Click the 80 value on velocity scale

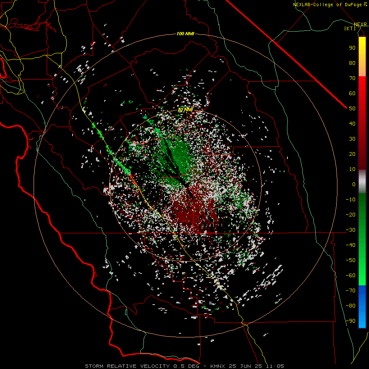click(352, 63)
